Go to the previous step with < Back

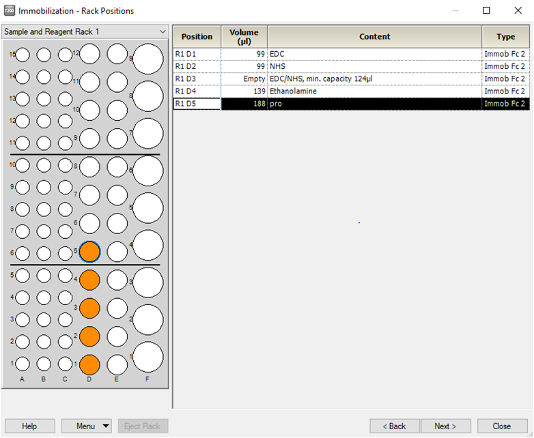tap(394, 426)
